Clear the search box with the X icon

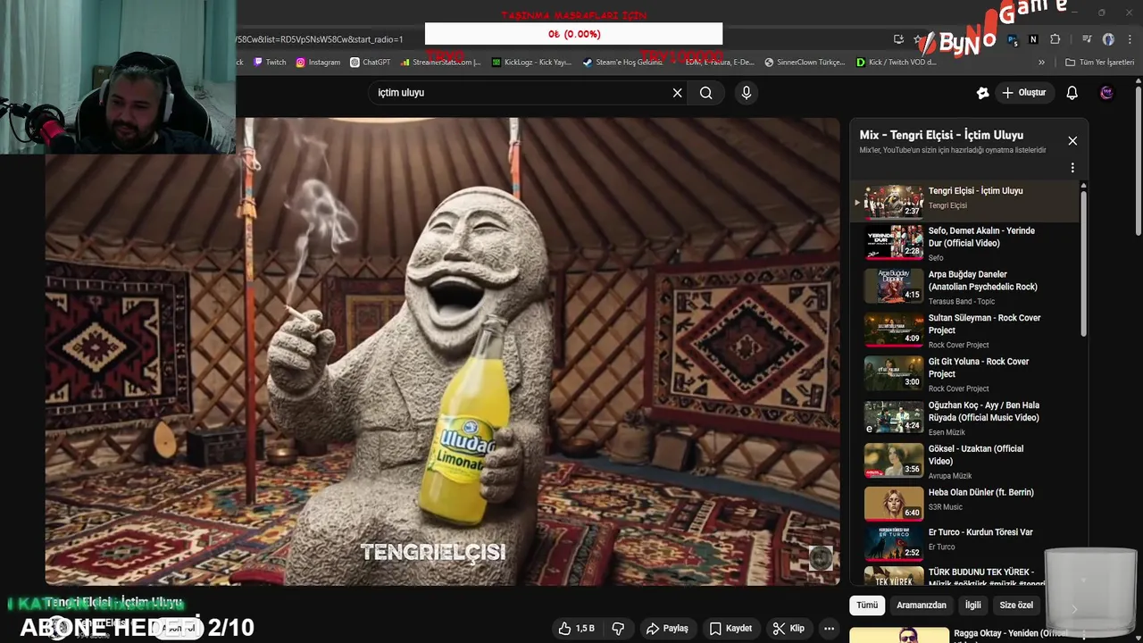677,93
